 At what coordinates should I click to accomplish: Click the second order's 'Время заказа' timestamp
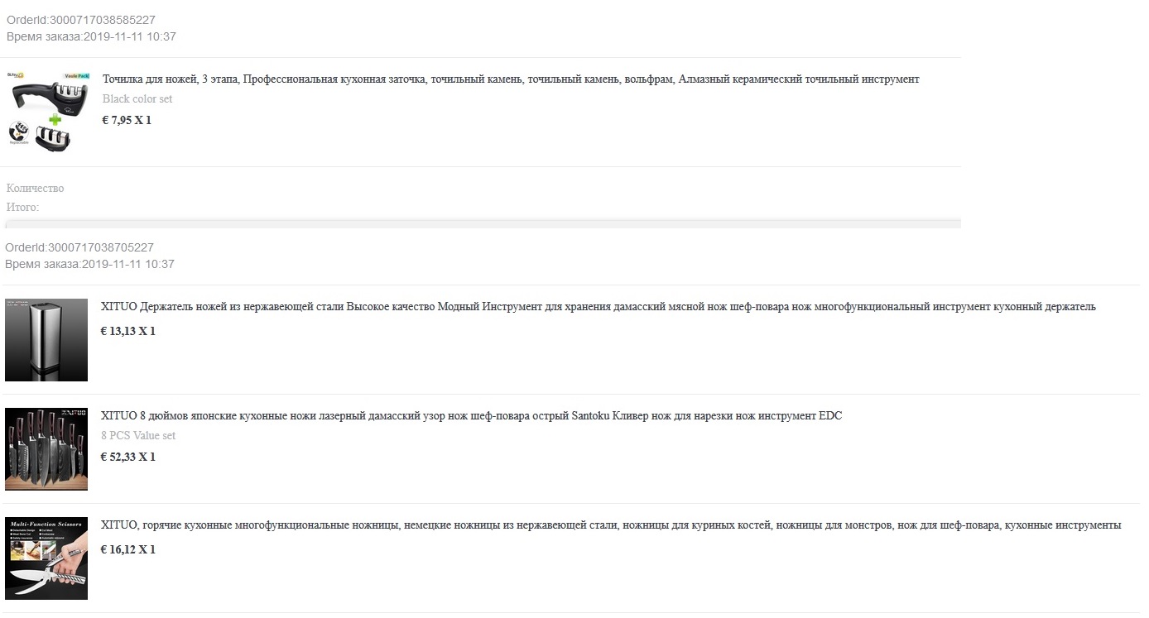click(x=89, y=264)
